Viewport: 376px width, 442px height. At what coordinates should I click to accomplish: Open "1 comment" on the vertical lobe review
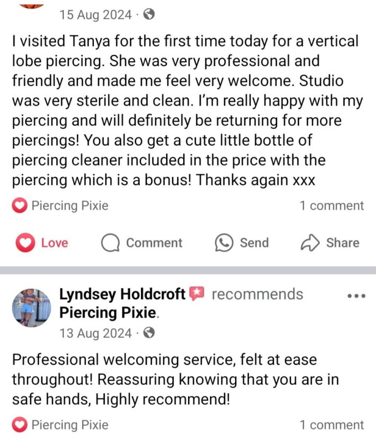(332, 206)
